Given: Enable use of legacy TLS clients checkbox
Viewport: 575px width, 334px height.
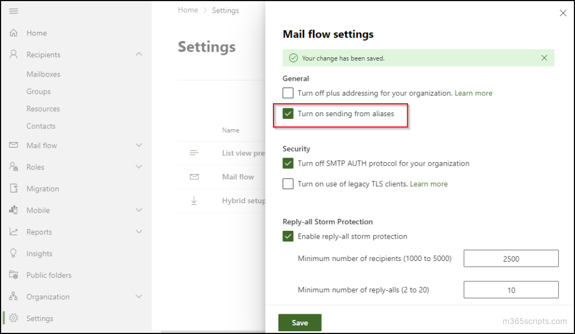Looking at the screenshot, I should (288, 184).
